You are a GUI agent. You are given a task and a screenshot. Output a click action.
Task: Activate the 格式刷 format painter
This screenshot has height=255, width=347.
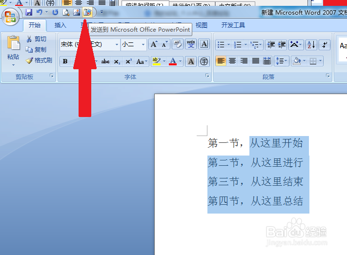pos(39,60)
